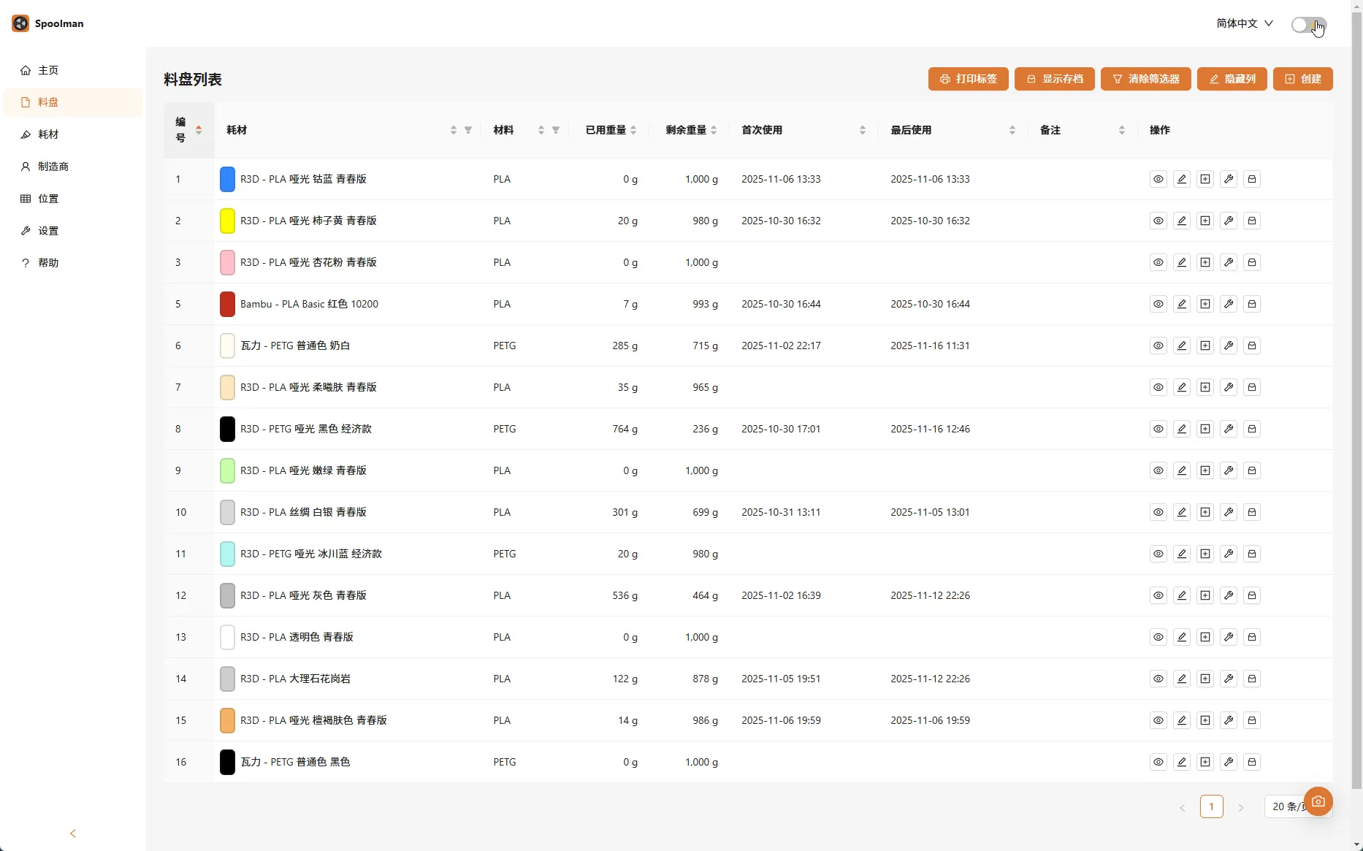This screenshot has width=1363, height=851.
Task: Adjust spool 8 PETG 黑色 with wrench
Action: 1229,429
